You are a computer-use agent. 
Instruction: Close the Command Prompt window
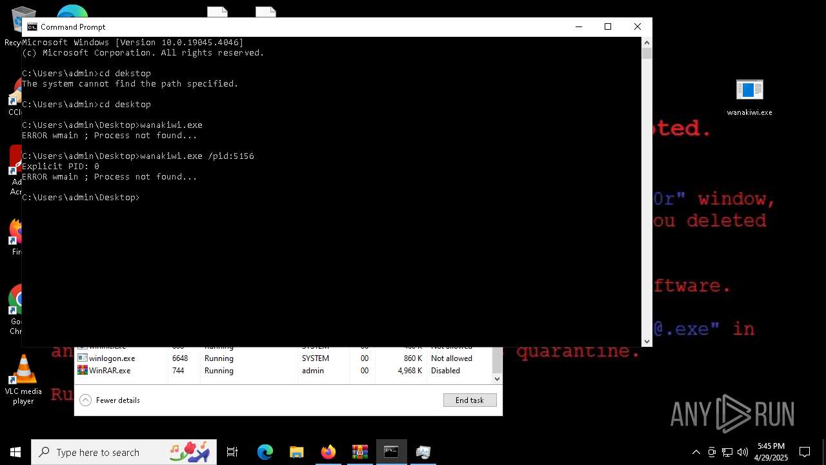tap(638, 26)
